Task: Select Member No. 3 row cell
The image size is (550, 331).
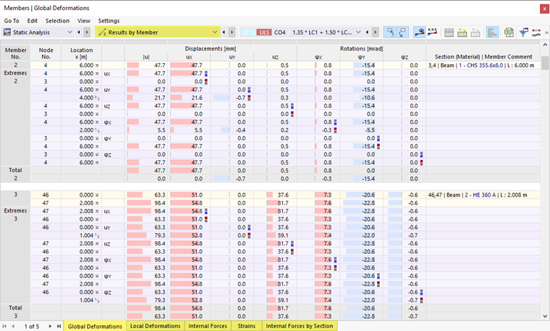Action: tap(15, 194)
